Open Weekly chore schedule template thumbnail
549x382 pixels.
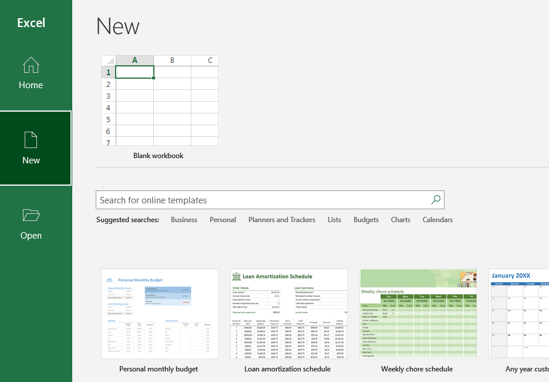click(418, 314)
